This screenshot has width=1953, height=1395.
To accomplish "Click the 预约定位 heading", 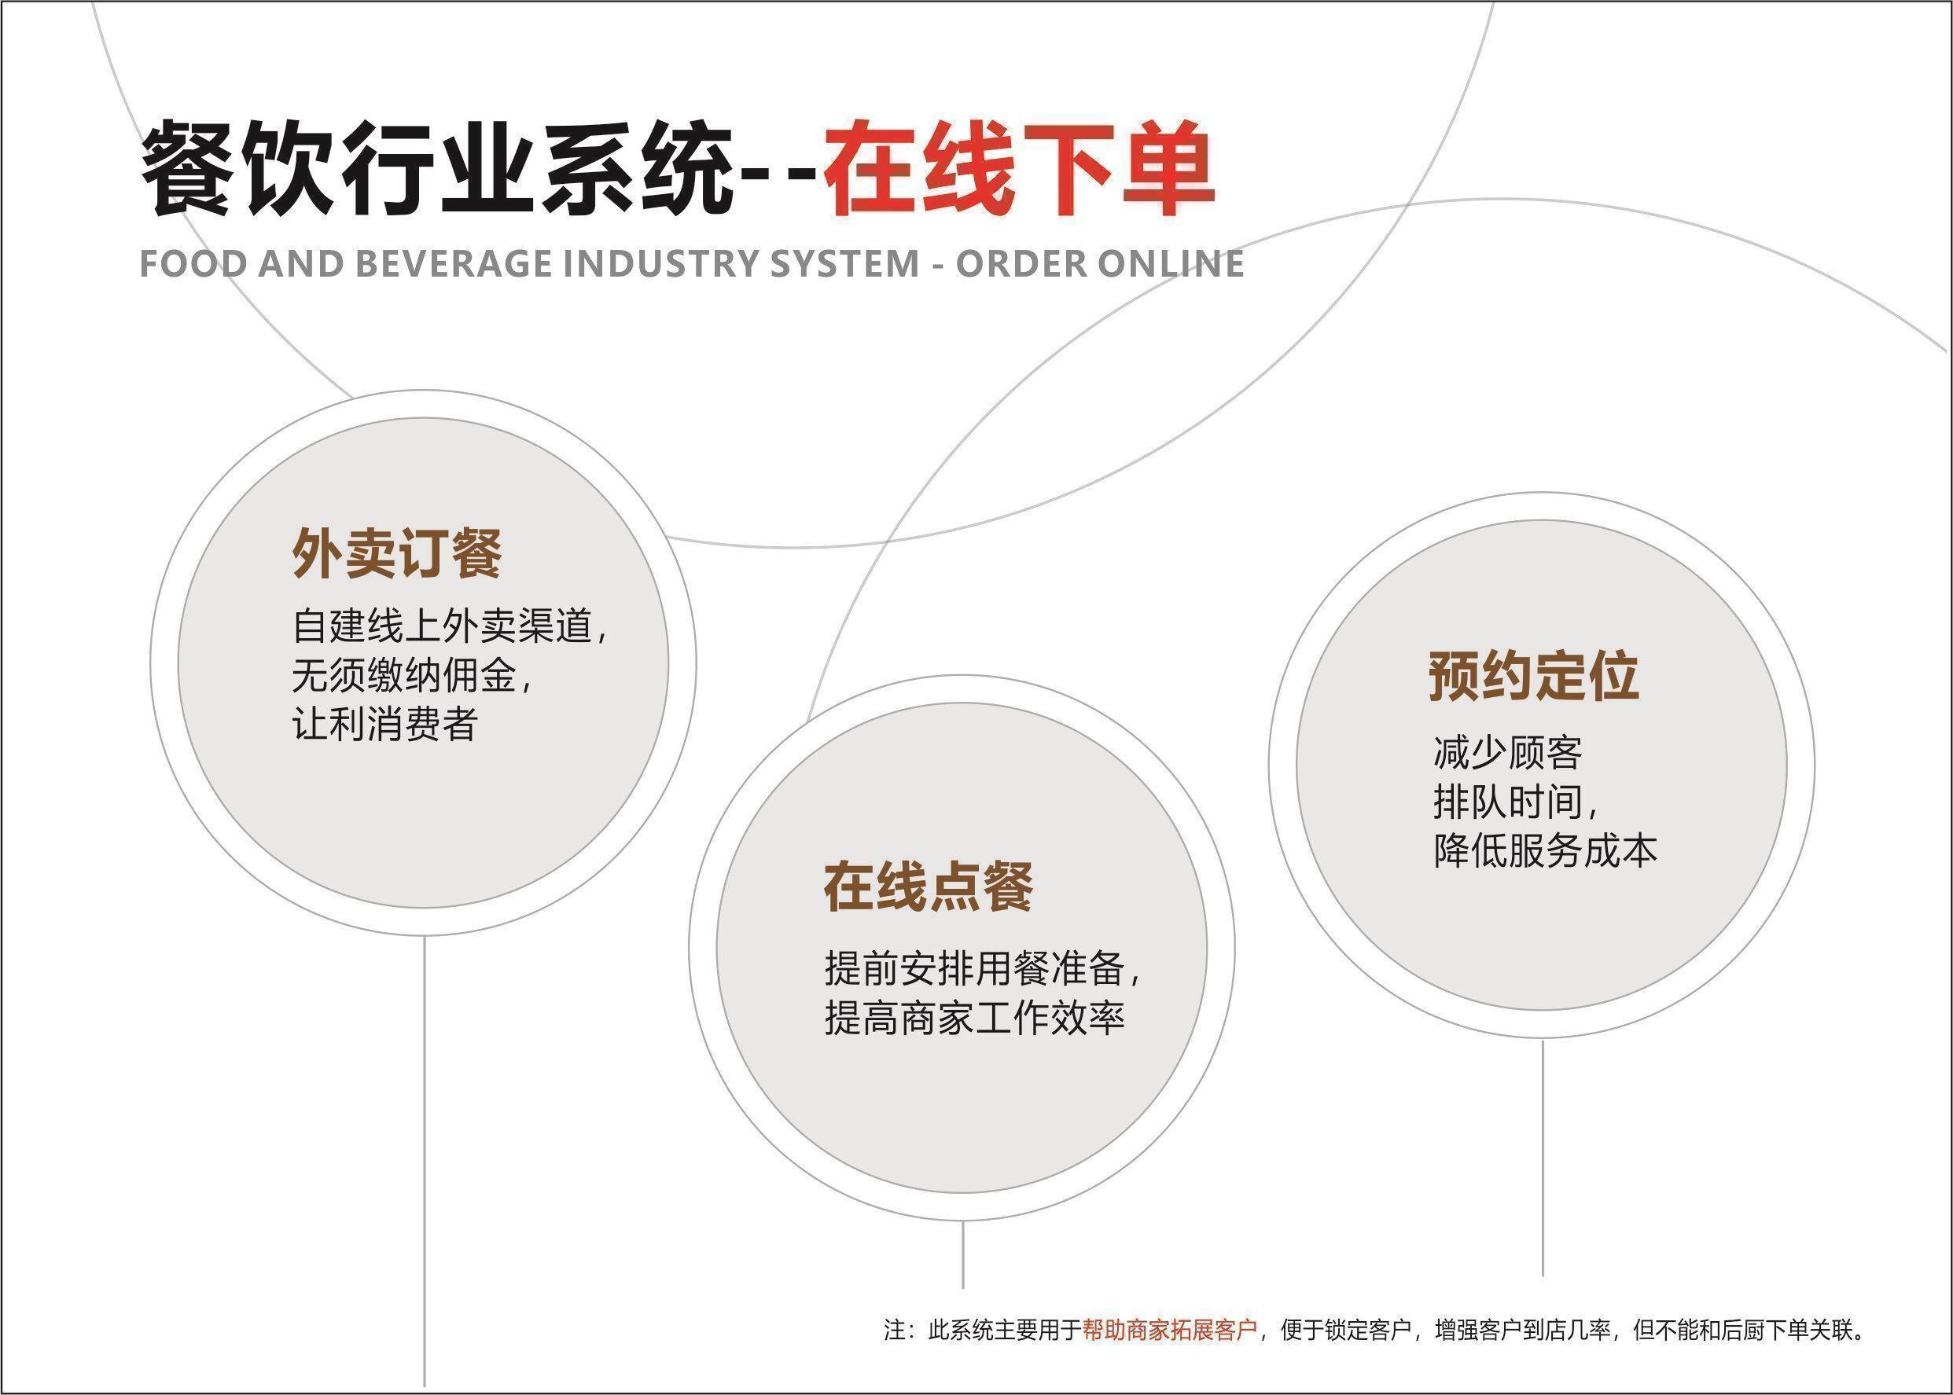I will [1534, 675].
